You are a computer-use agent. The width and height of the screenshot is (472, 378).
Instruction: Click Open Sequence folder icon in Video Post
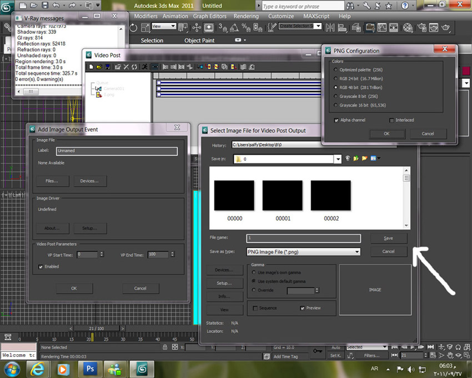click(x=99, y=67)
